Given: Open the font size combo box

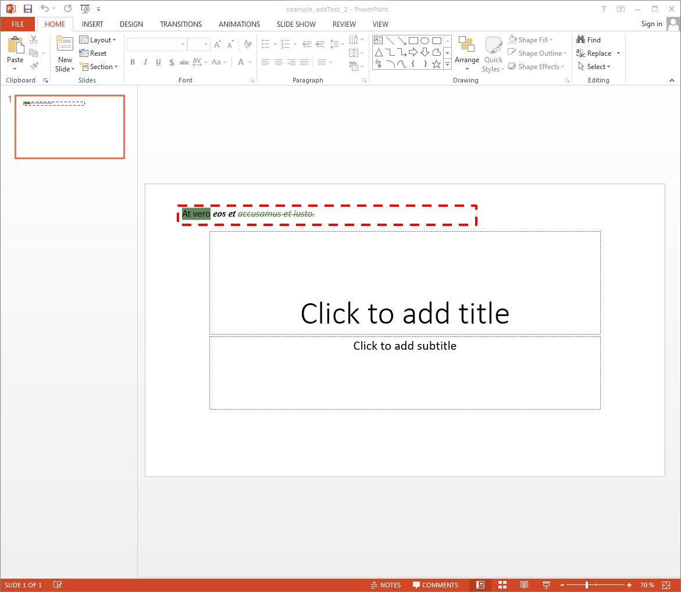Looking at the screenshot, I should (x=199, y=44).
